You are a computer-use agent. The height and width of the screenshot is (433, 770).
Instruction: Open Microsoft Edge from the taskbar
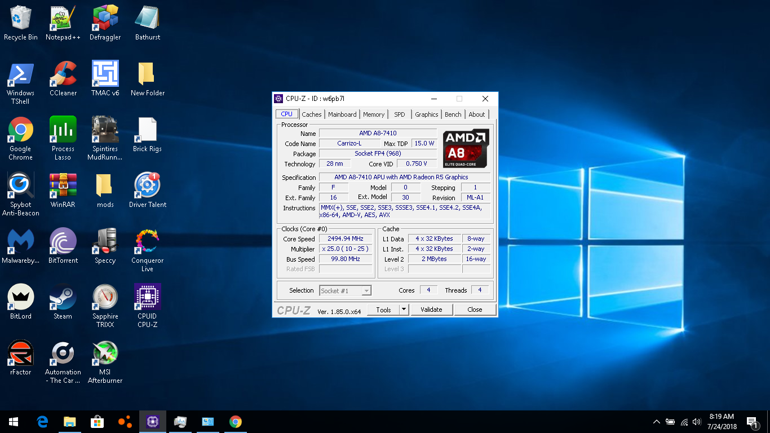pos(42,422)
